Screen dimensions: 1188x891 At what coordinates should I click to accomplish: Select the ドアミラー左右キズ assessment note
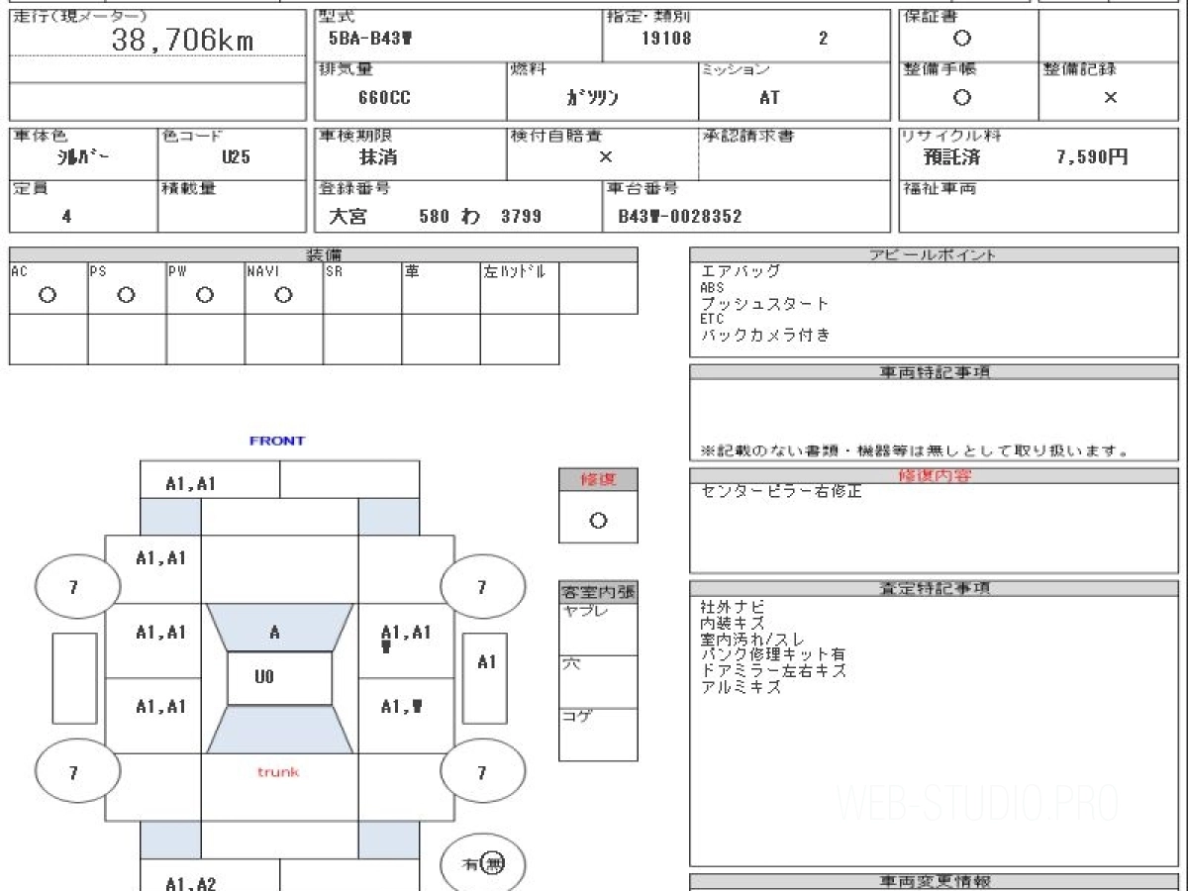pyautogui.click(x=773, y=671)
